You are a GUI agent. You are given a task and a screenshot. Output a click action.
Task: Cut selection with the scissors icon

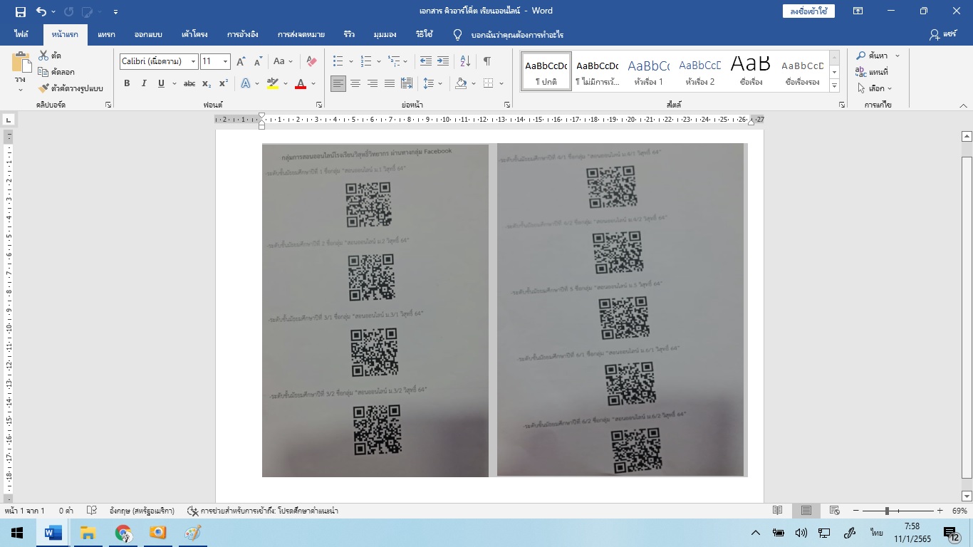[x=43, y=56]
